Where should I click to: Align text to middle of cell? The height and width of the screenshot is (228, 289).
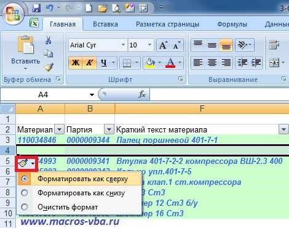click(212, 45)
